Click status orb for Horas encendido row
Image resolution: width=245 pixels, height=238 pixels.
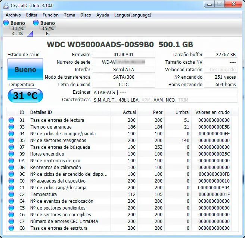click(11, 154)
